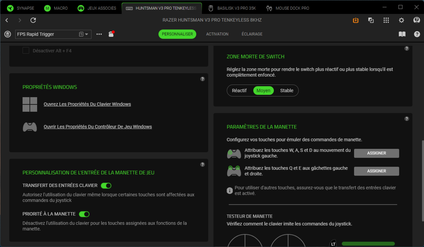Toggle Transfert des entrées clavier switch
424x247 pixels.
pyautogui.click(x=106, y=186)
